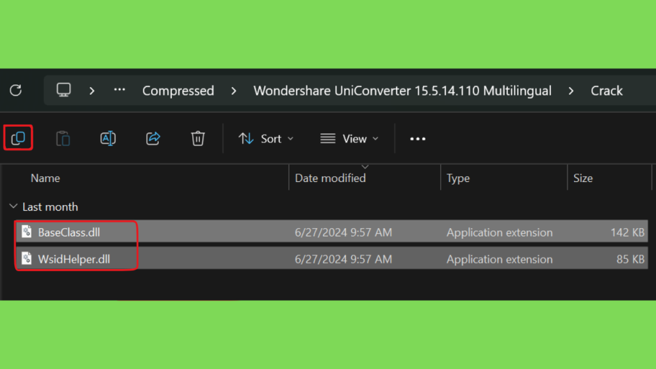Click the Share toolbar icon

click(x=153, y=138)
